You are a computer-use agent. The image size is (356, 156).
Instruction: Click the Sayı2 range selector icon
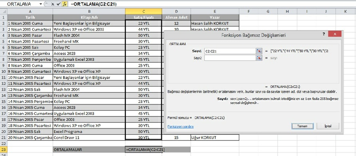click(x=259, y=58)
